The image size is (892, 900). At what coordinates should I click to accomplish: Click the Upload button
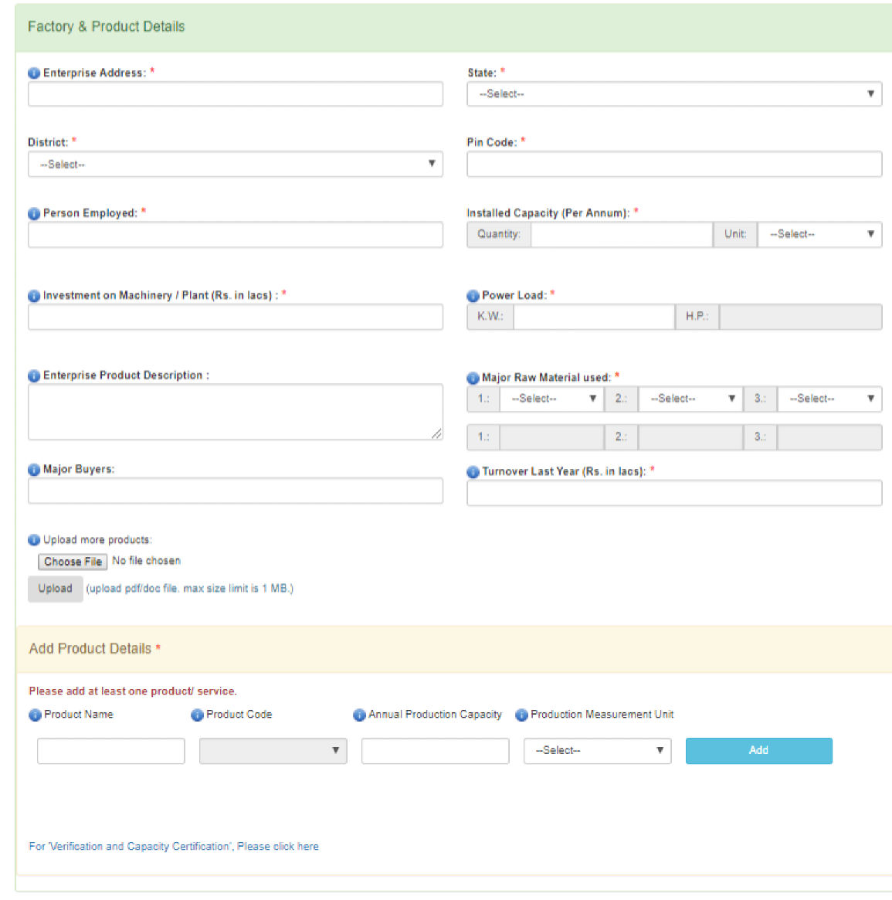coord(56,589)
